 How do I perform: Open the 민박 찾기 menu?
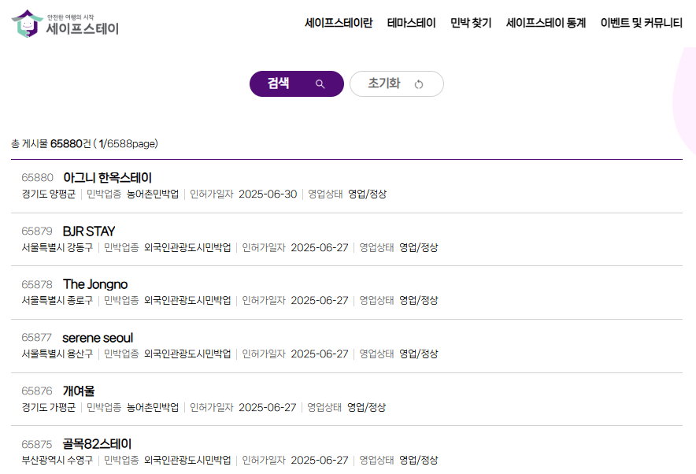[x=471, y=23]
